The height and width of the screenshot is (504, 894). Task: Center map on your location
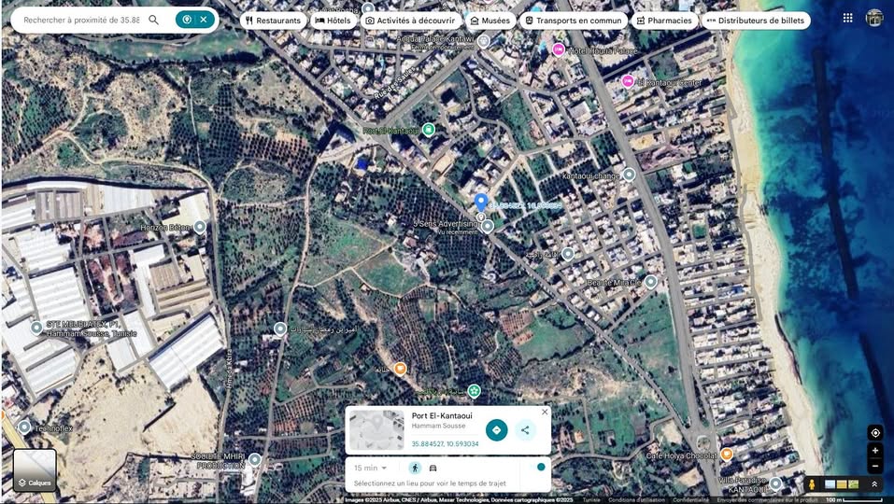point(874,433)
